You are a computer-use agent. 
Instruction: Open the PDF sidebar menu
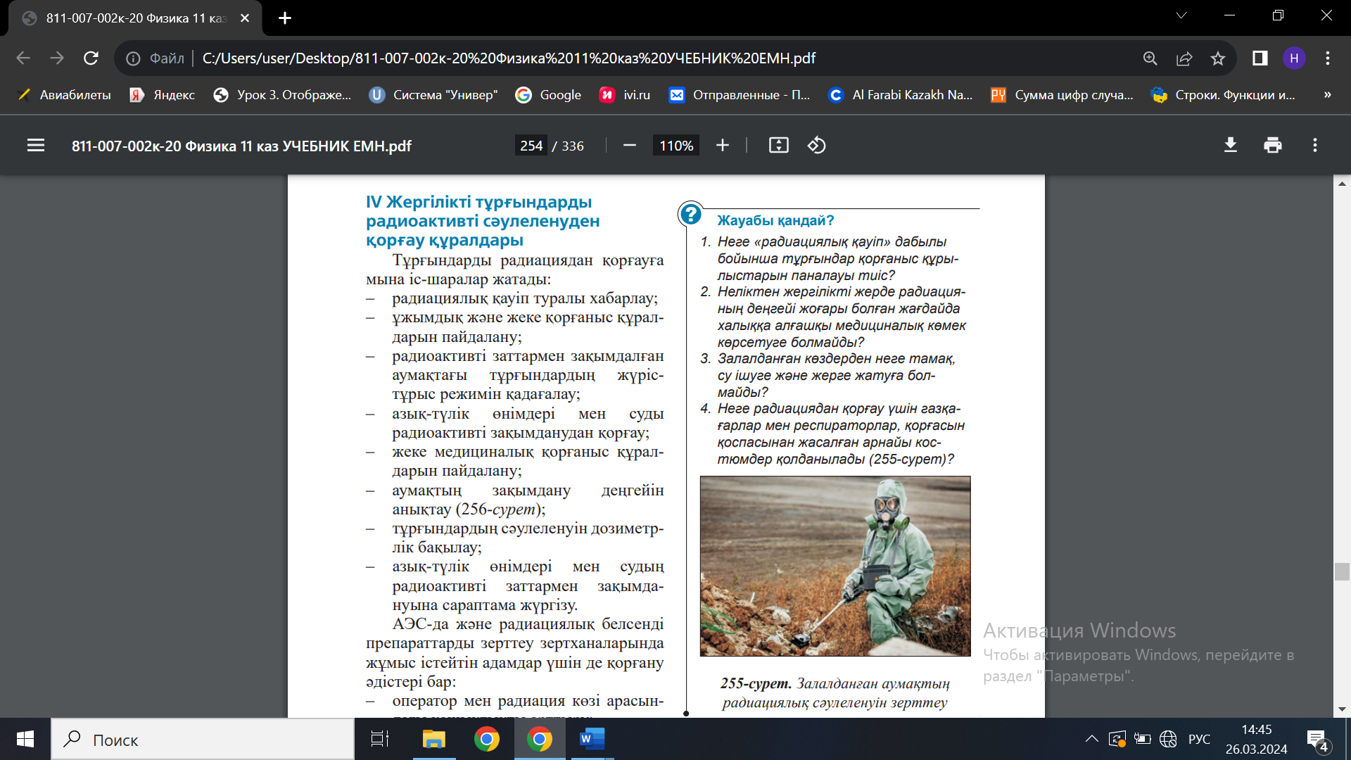pyautogui.click(x=36, y=146)
